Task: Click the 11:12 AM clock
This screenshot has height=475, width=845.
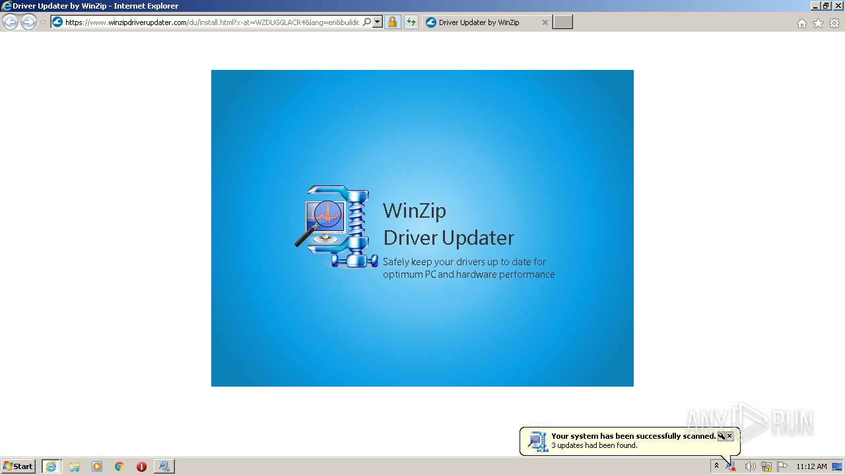Action: (x=811, y=466)
